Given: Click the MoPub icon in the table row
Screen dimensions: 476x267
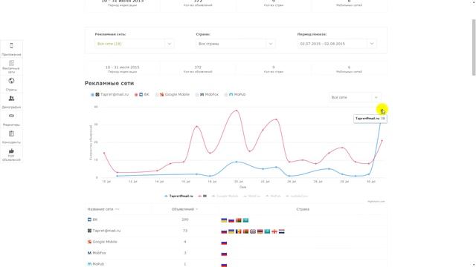Looking at the screenshot, I should (x=89, y=264).
